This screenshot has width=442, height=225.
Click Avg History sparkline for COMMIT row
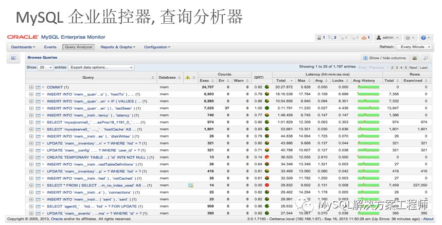tap(368, 87)
